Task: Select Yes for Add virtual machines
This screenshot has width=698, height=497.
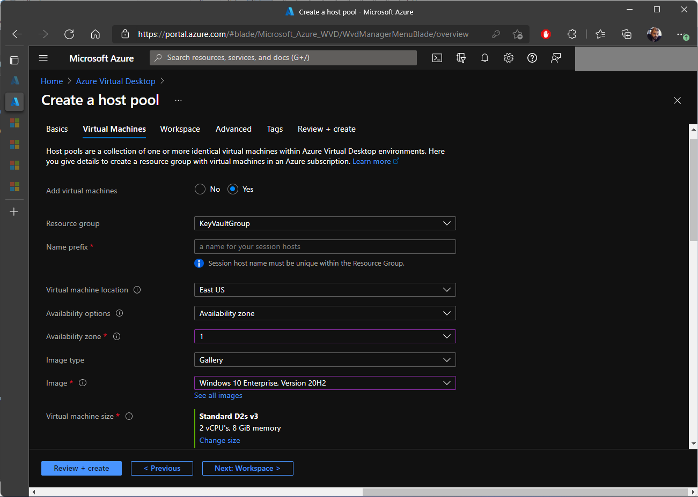Action: pos(233,189)
